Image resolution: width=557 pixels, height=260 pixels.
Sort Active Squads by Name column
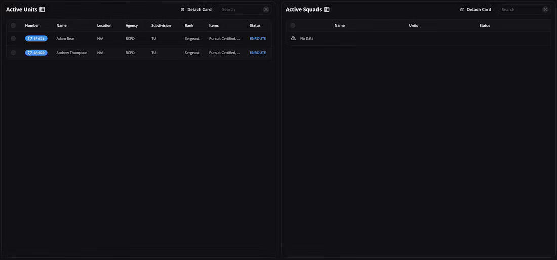[340, 25]
